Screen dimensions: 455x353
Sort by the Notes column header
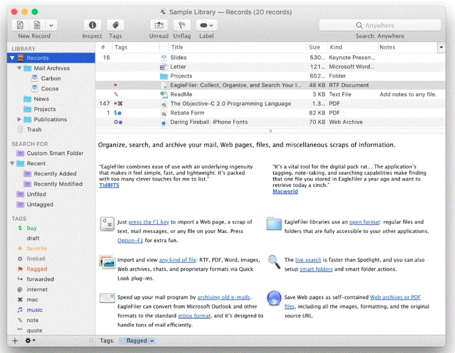407,47
